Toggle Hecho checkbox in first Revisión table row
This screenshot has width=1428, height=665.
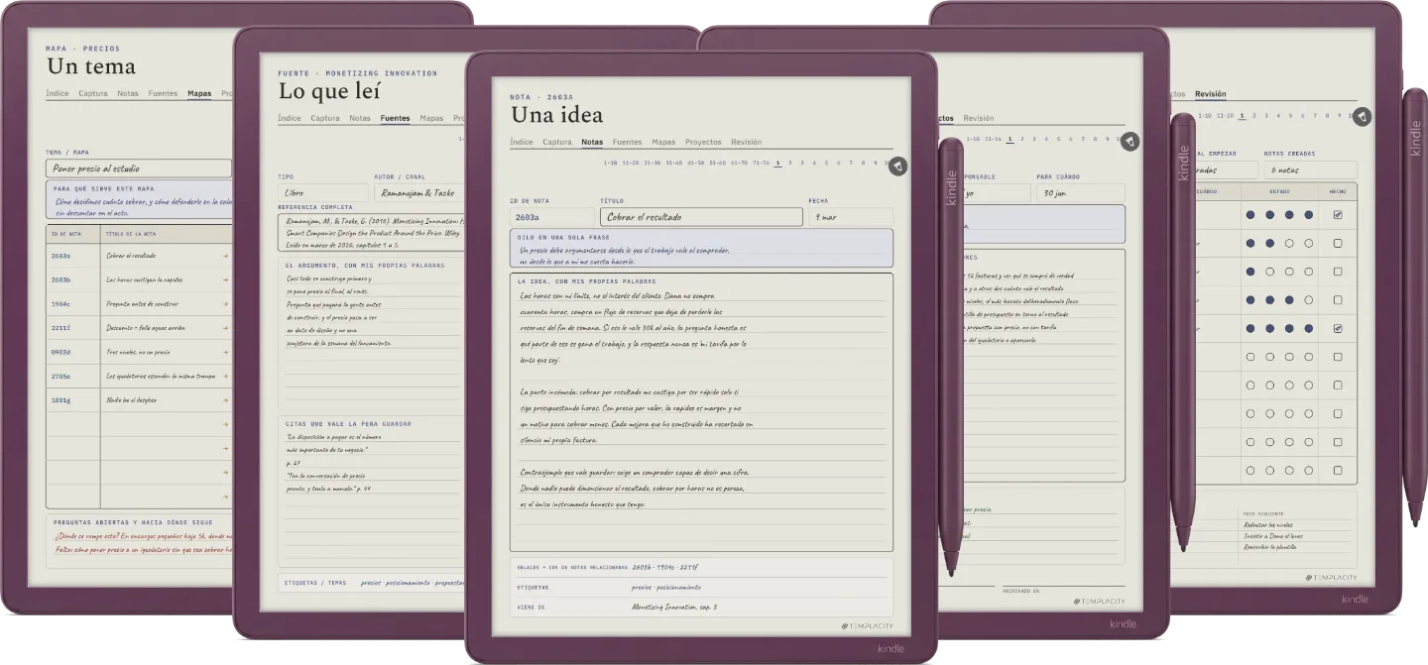click(x=1338, y=214)
